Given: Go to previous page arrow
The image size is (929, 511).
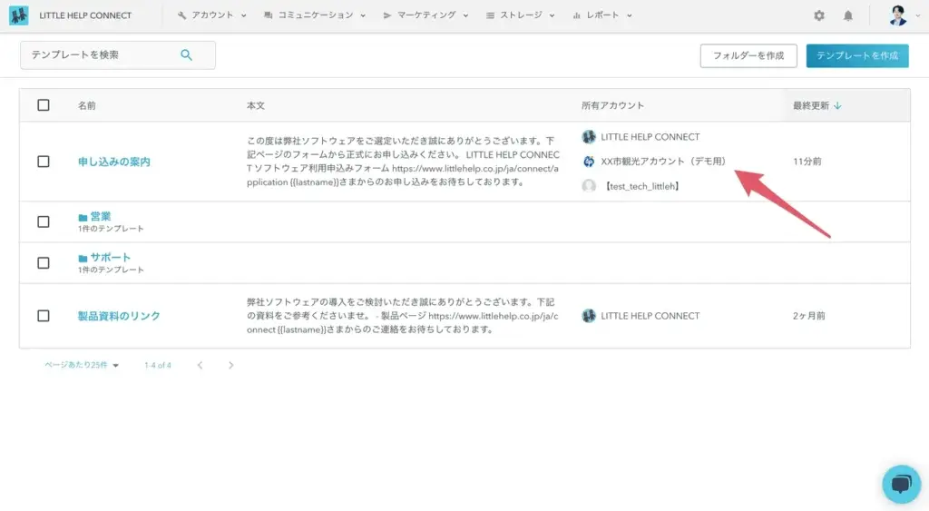Looking at the screenshot, I should (x=200, y=365).
